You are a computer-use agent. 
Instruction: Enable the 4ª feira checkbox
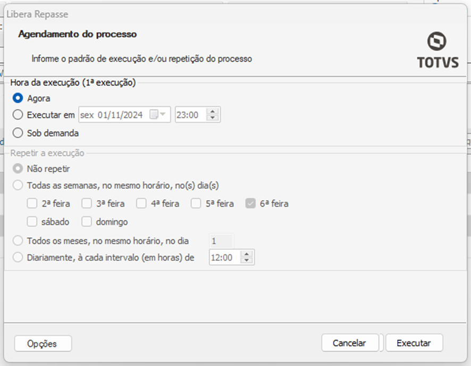[141, 203]
